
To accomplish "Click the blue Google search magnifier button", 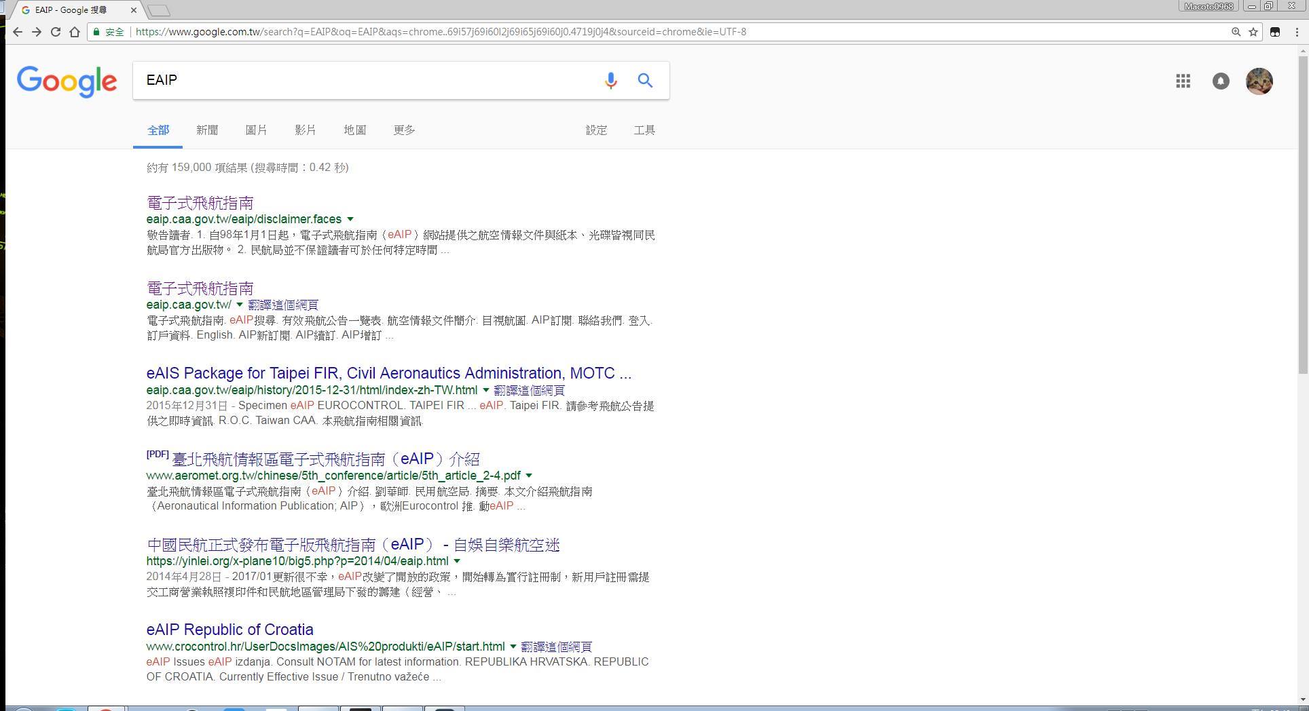I will 645,81.
